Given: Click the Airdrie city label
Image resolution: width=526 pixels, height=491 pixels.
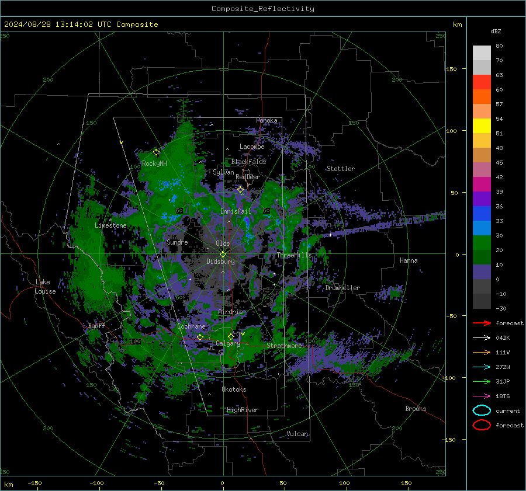Looking at the screenshot, I should [230, 312].
